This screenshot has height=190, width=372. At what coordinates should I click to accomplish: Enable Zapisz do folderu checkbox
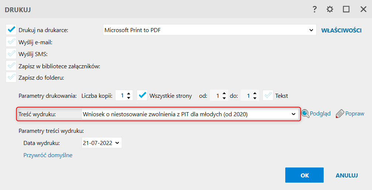[11, 77]
